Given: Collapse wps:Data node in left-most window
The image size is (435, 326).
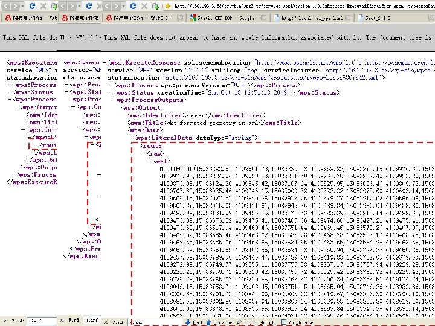Looking at the screenshot, I should point(23,129).
